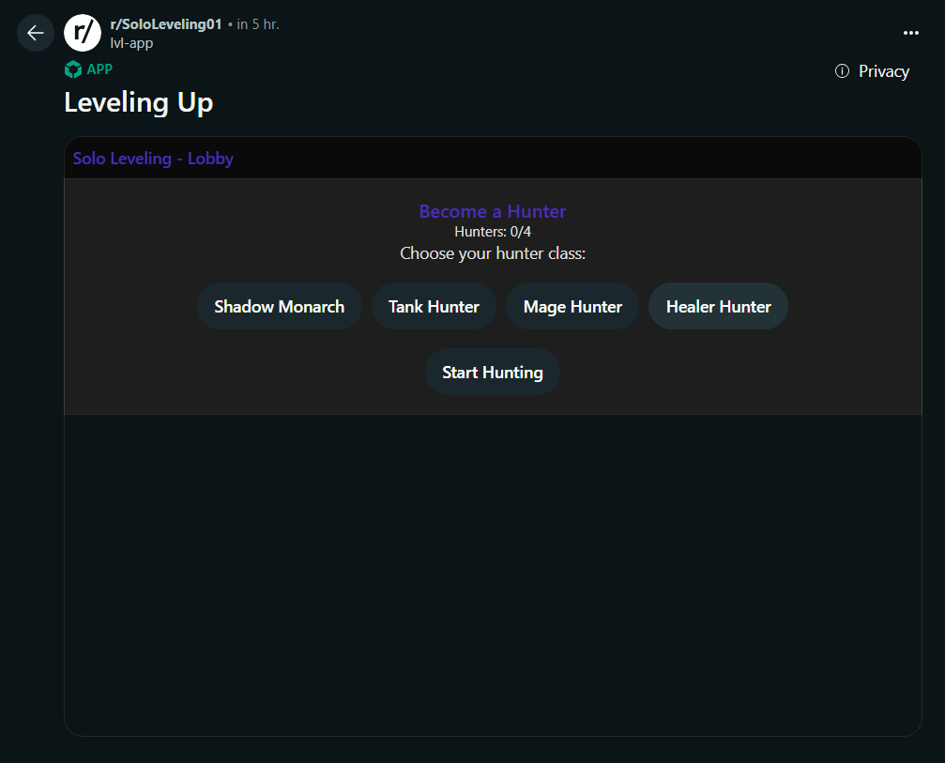Click the green APP badge icon

(x=73, y=69)
